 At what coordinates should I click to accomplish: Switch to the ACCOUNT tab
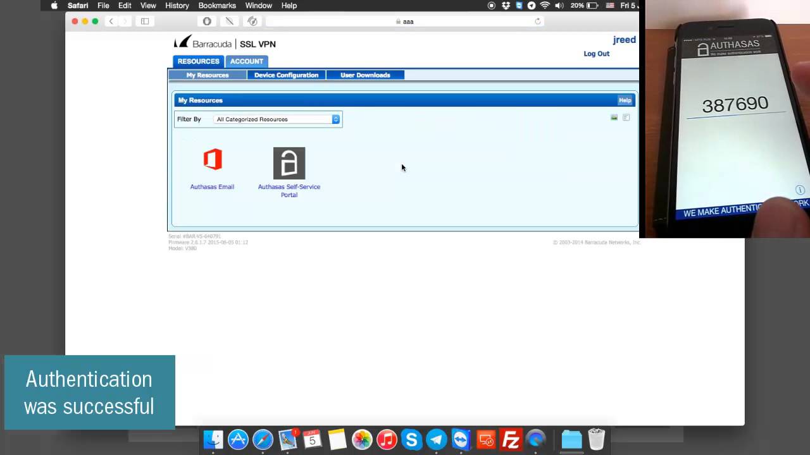pyautogui.click(x=246, y=61)
